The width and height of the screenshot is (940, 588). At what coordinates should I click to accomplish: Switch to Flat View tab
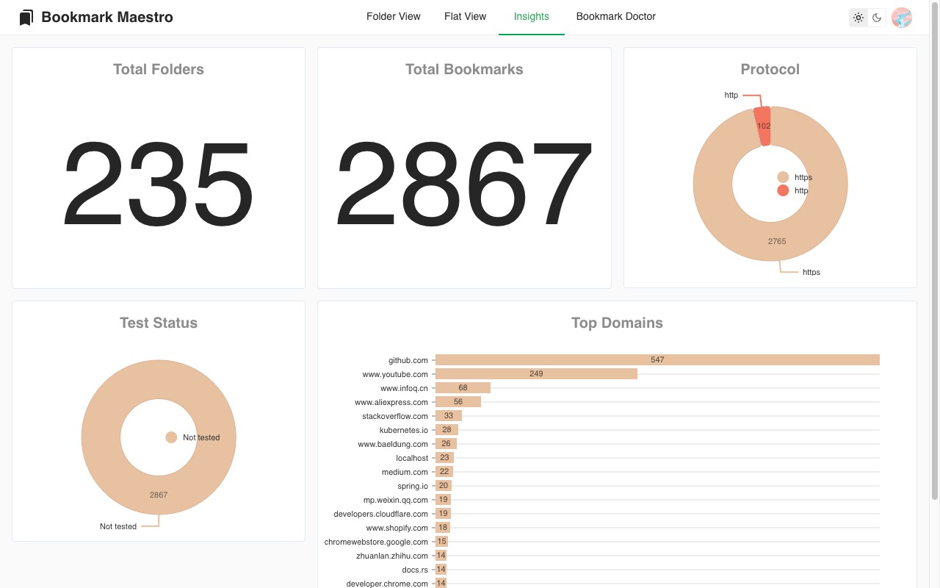466,17
